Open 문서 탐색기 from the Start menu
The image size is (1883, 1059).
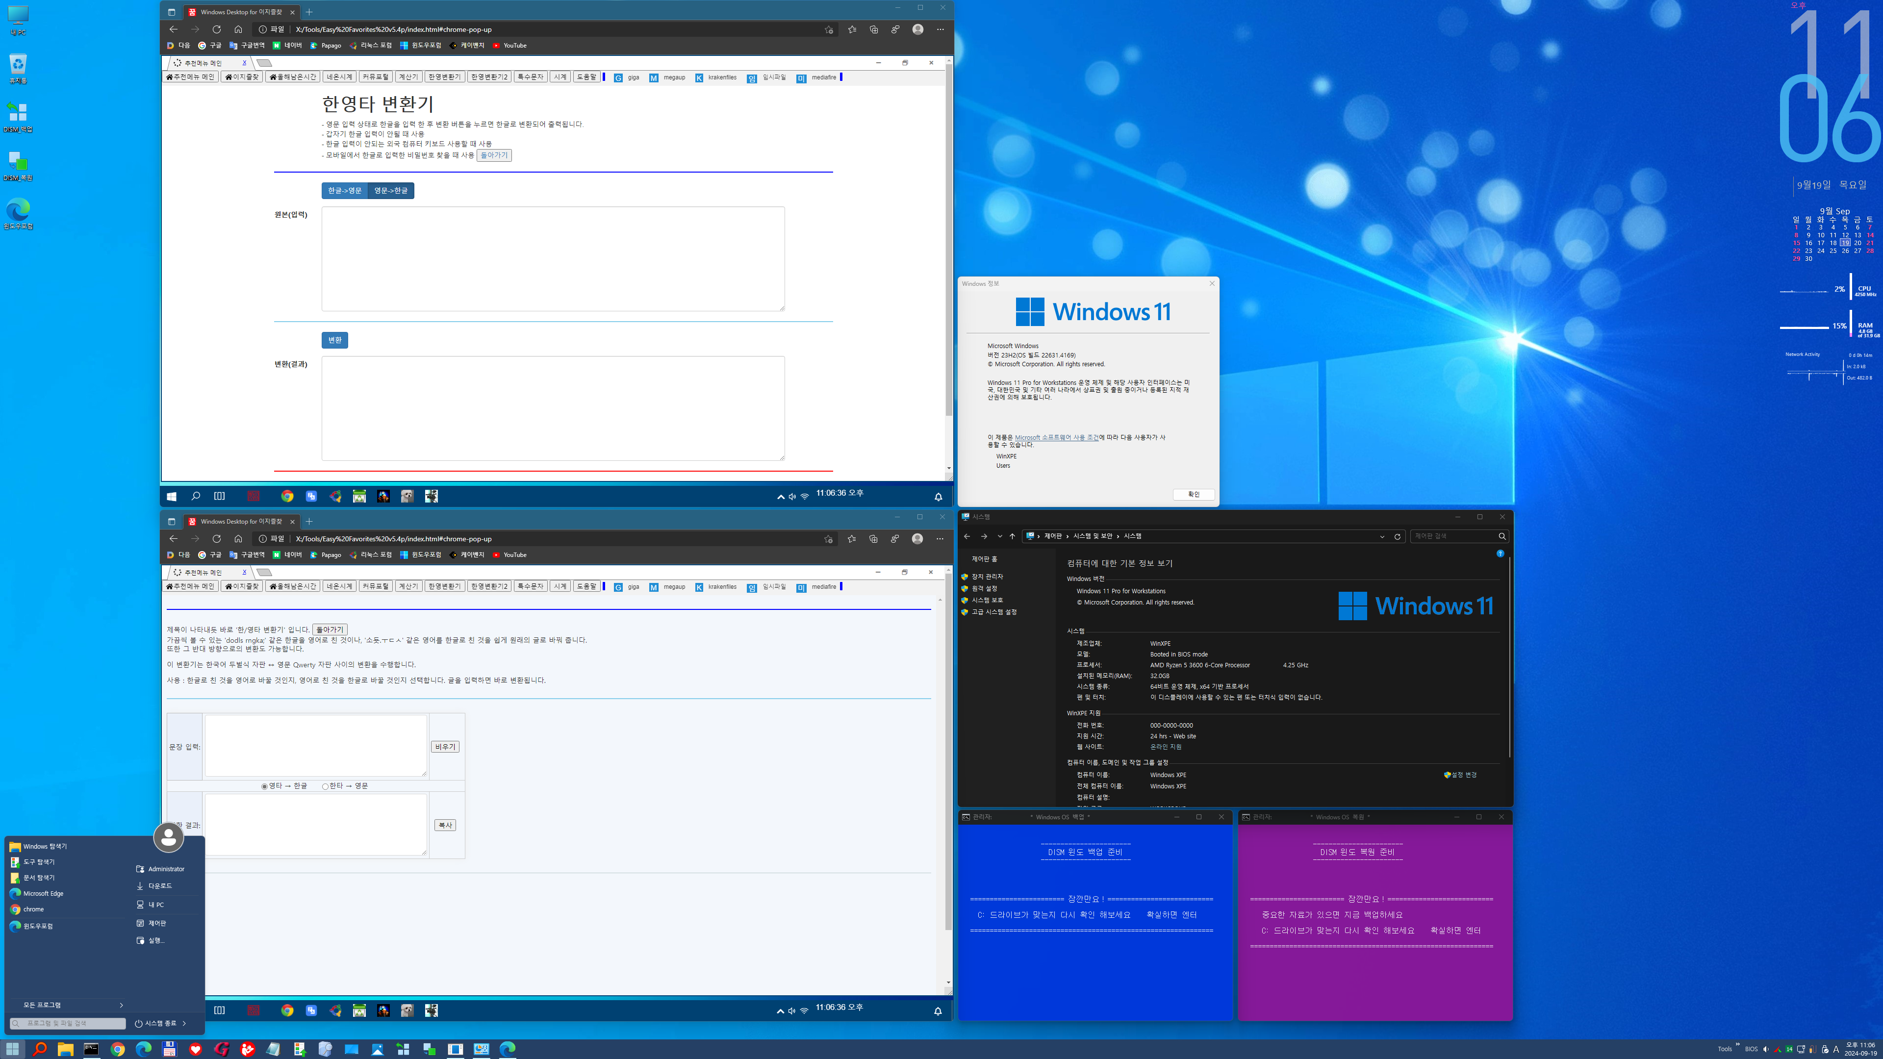(x=32, y=877)
